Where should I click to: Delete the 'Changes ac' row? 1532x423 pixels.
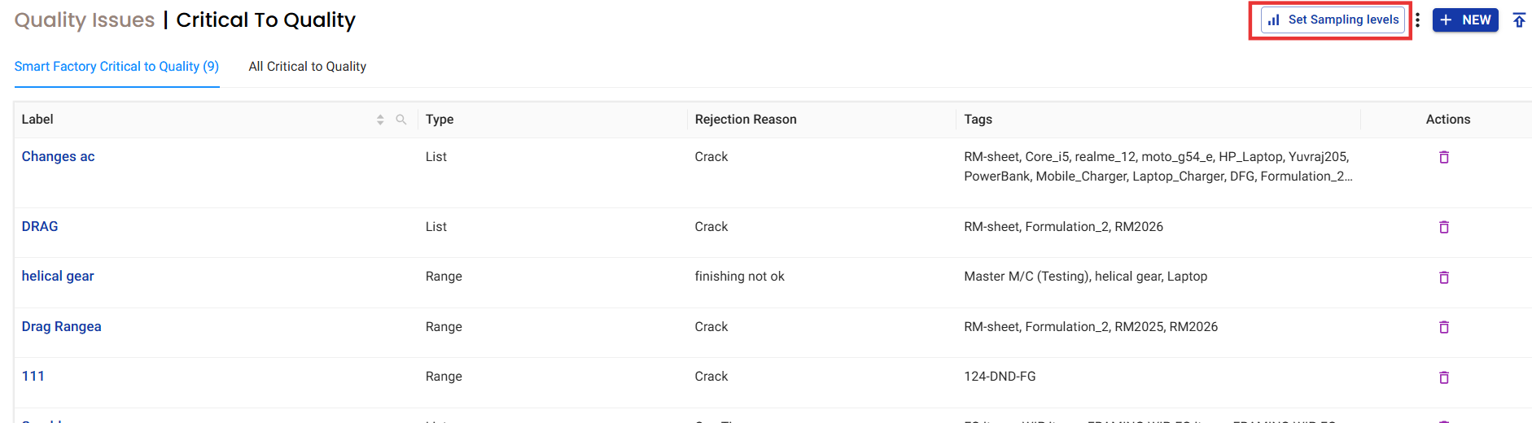click(1443, 157)
